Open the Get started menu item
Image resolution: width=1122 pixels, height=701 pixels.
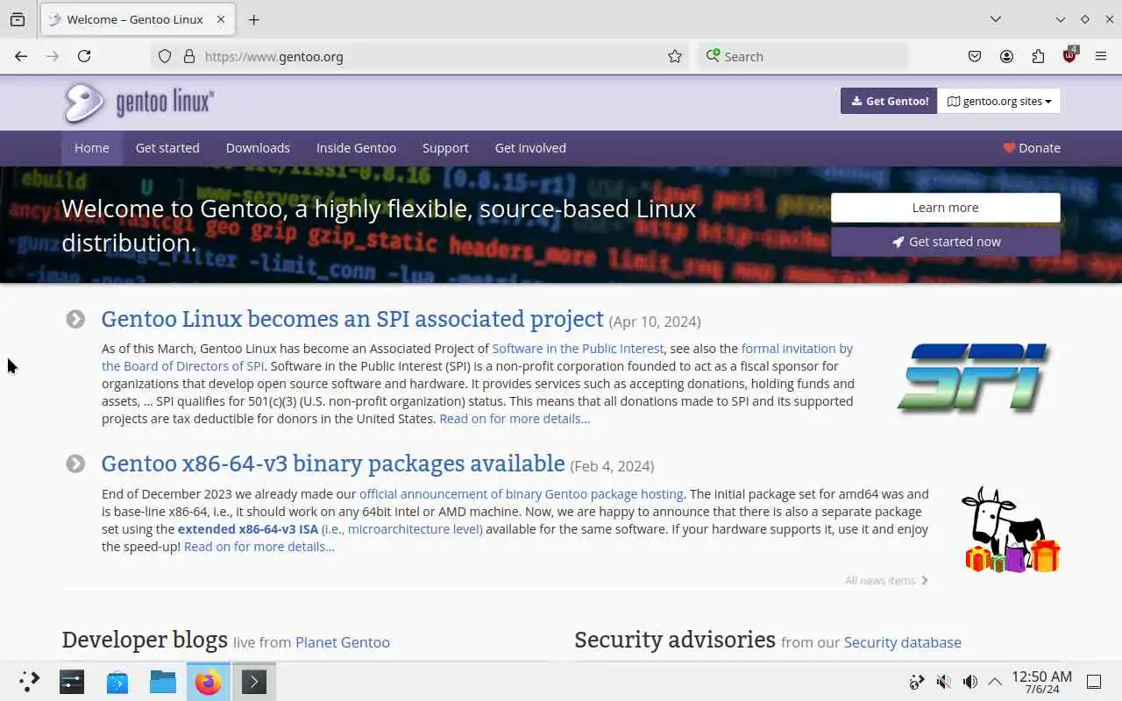click(x=167, y=148)
